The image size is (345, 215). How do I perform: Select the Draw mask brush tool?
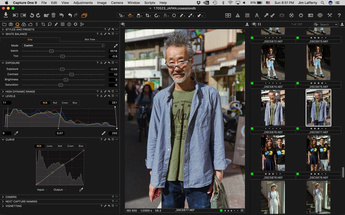[181, 15]
